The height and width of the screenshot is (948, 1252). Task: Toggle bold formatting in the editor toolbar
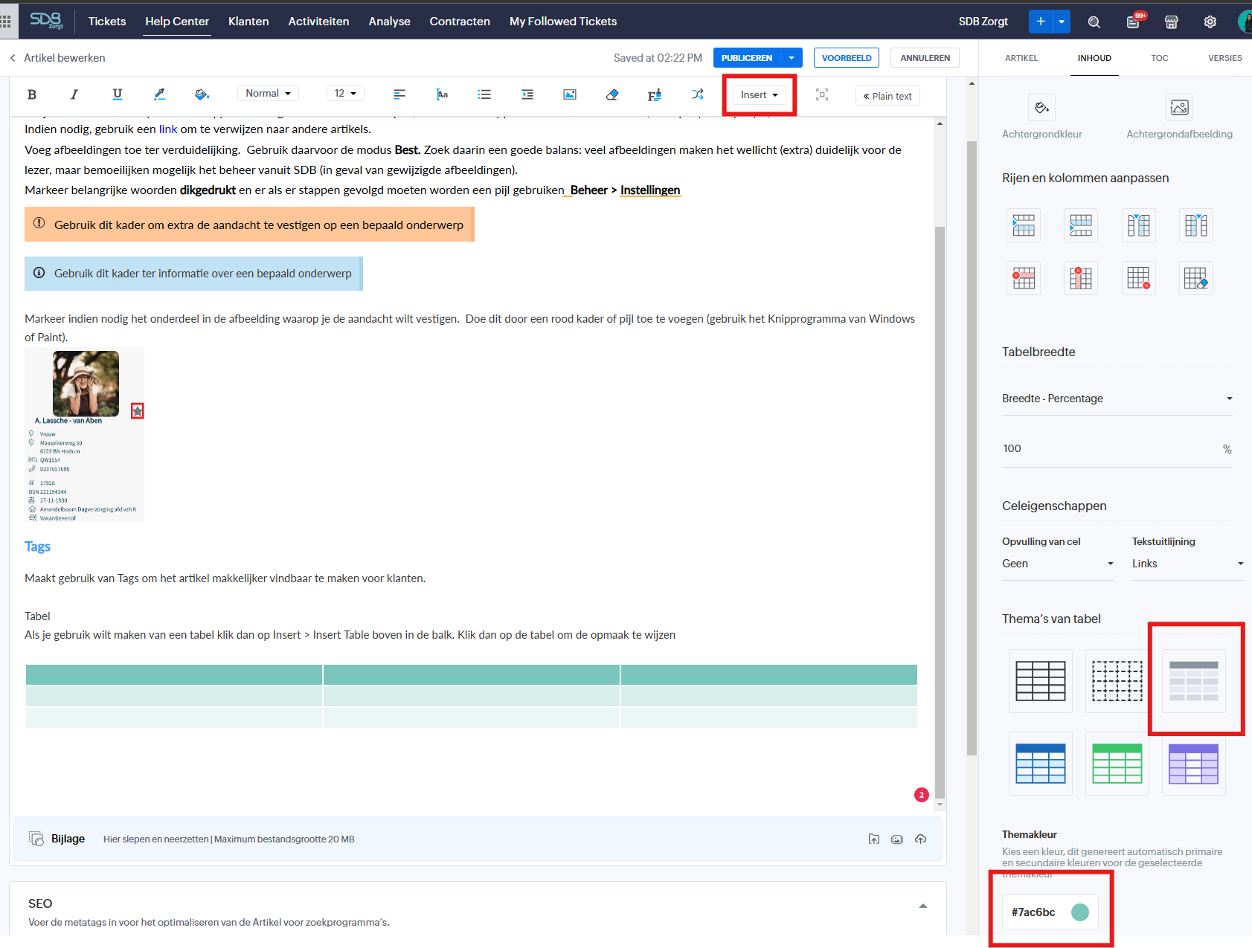coord(32,94)
